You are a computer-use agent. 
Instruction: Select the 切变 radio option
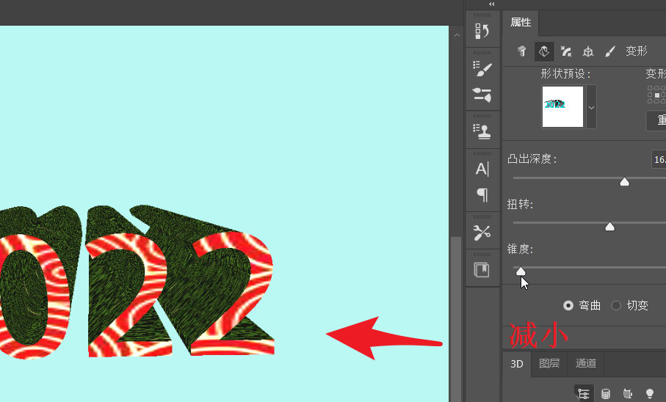616,306
